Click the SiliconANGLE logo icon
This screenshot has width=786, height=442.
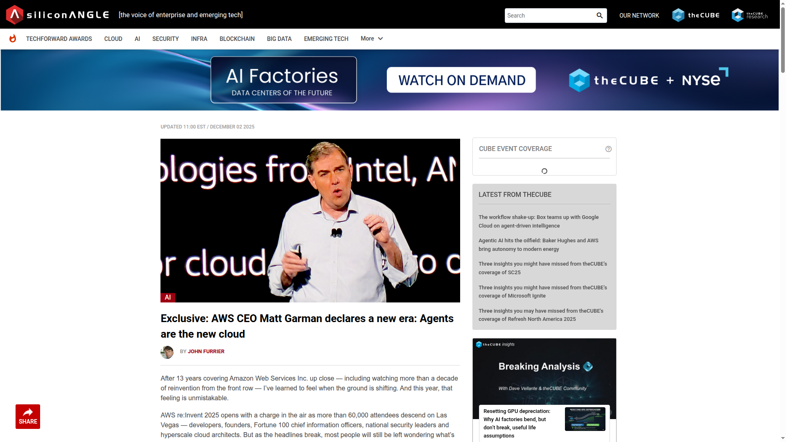point(15,15)
